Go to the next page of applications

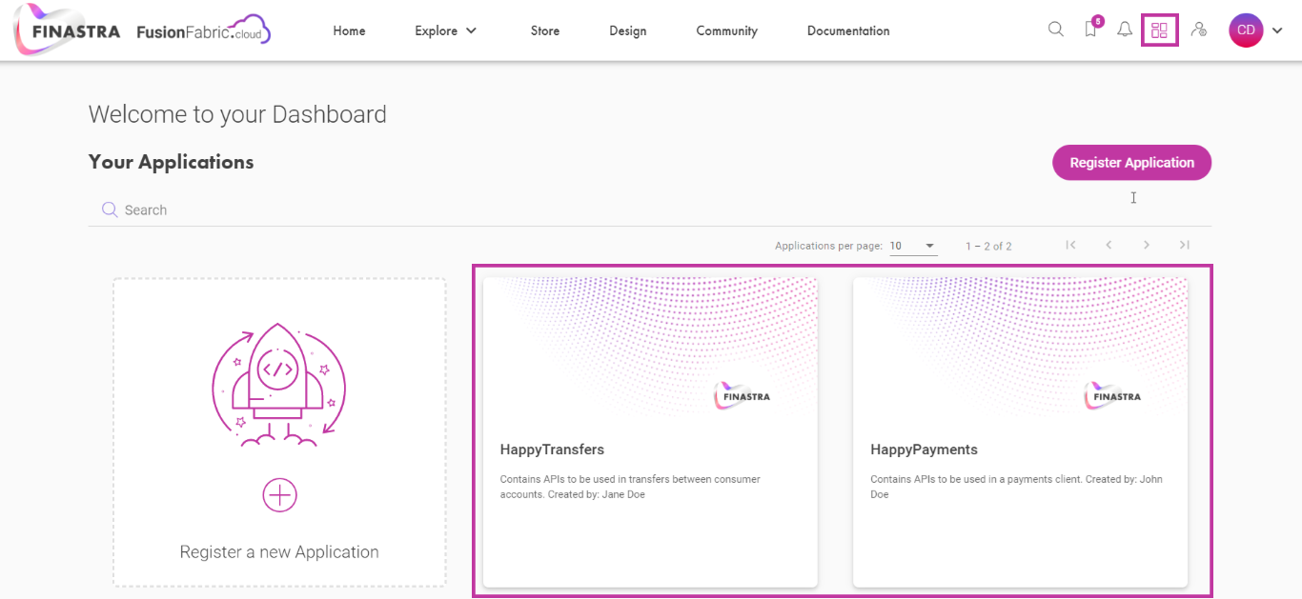click(1147, 245)
